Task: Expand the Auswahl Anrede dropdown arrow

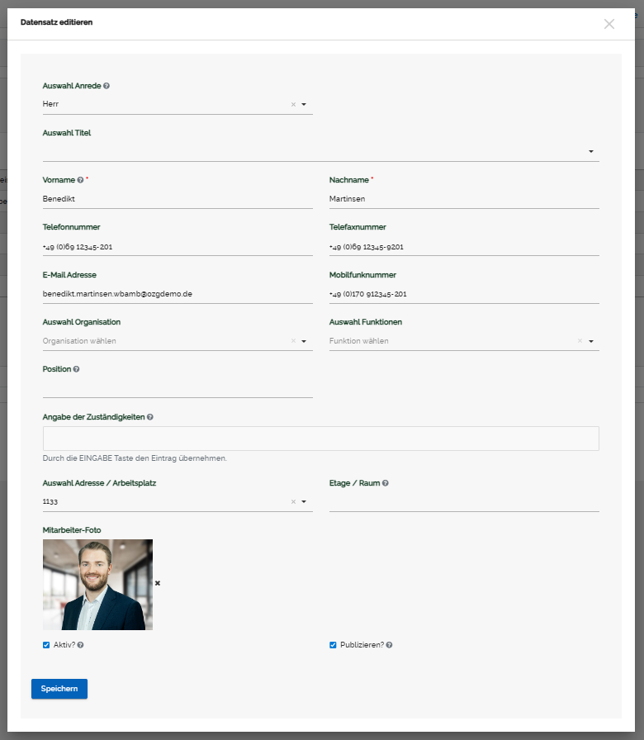Action: coord(304,105)
